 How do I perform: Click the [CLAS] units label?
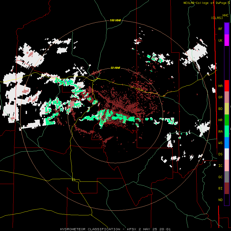pyautogui.click(x=217, y=18)
